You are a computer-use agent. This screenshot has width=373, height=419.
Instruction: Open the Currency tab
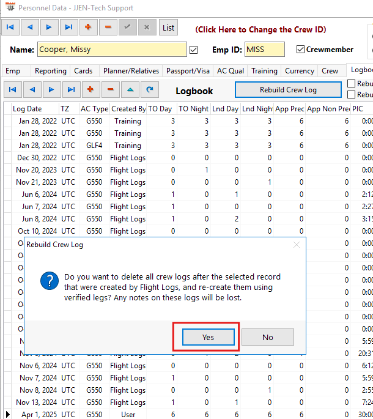(x=300, y=71)
